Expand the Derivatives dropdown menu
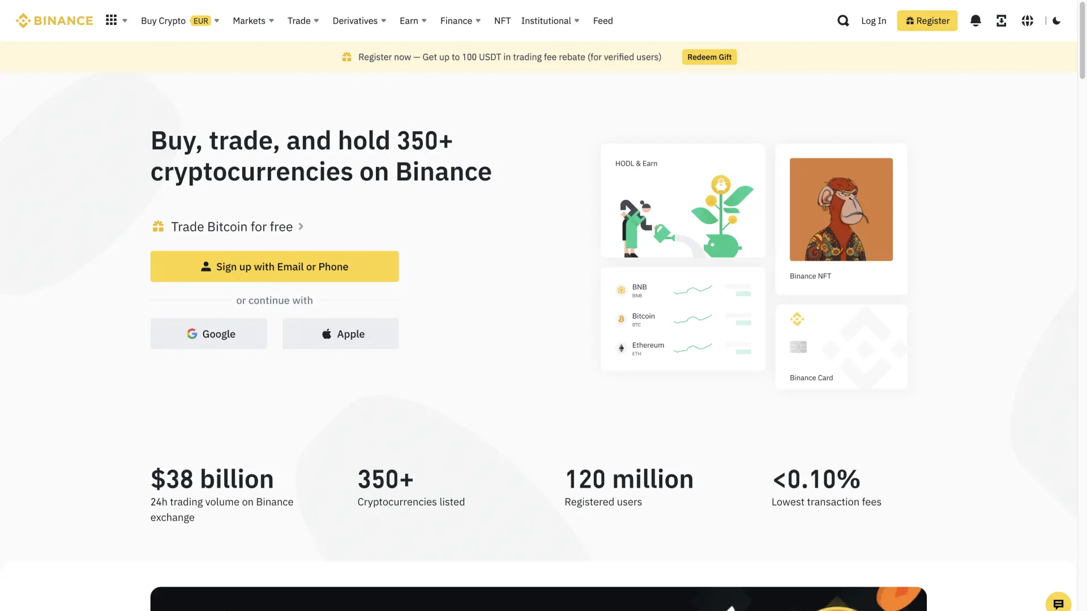This screenshot has width=1087, height=611. point(359,20)
